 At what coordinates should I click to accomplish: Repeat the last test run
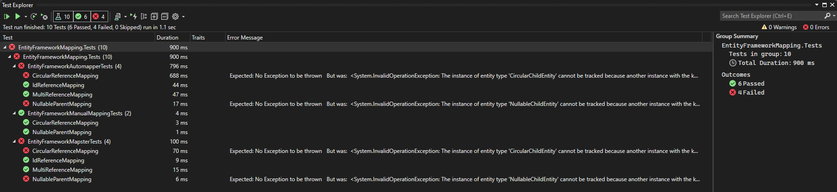(x=34, y=16)
